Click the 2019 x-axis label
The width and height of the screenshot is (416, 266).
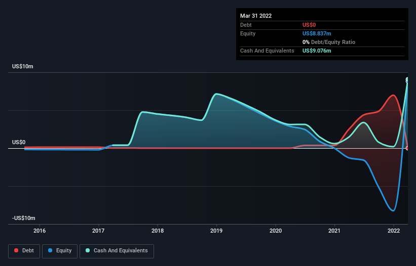coord(216,231)
